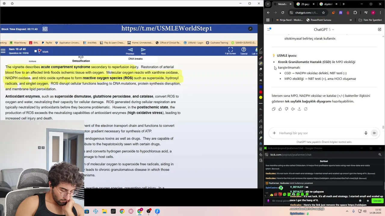This screenshot has width=385, height=216.
Task: Click the undo arrow in annotation toolbar
Action: coord(261,109)
